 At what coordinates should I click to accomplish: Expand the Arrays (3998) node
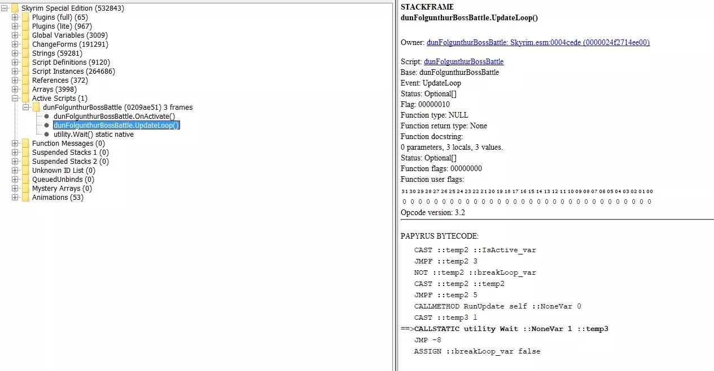pos(15,90)
